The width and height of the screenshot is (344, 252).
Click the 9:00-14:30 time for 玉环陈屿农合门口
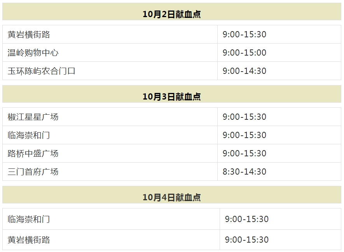[x=244, y=71]
